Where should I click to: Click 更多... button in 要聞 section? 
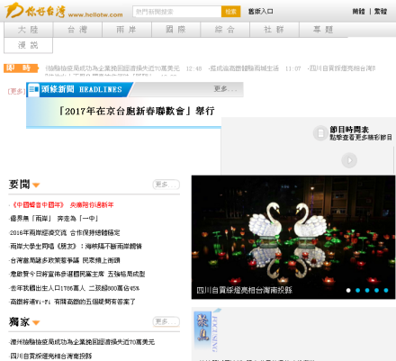click(166, 185)
